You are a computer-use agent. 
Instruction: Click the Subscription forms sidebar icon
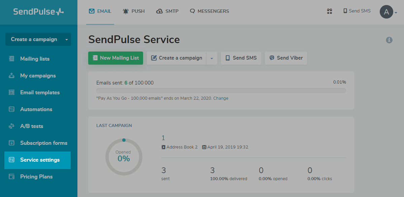pyautogui.click(x=11, y=143)
